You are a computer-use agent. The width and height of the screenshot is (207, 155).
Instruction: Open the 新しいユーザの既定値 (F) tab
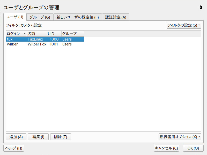pos(78,17)
